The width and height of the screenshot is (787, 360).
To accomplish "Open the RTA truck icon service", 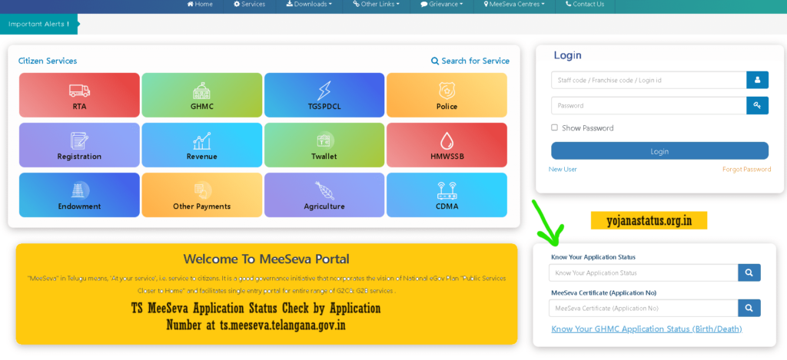I will tap(79, 95).
